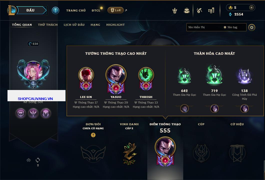Image resolution: width=265 pixels, height=180 pixels.
Task: Click the Tên Hiển Thị search field
Action: tap(204, 27)
